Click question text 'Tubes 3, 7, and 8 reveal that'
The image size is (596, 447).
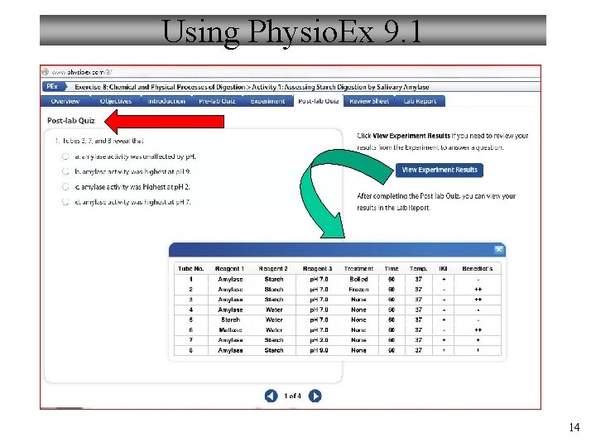pyautogui.click(x=103, y=141)
